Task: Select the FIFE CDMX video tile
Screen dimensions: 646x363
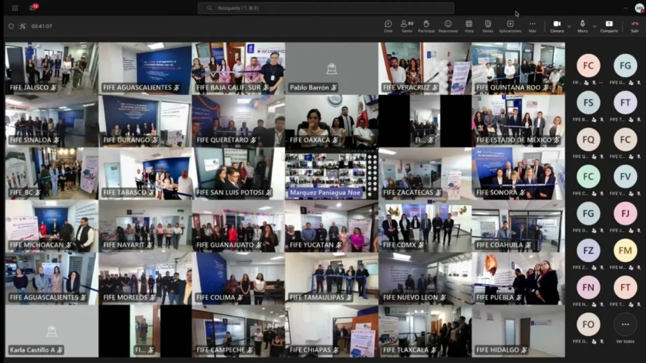Action: click(x=425, y=226)
